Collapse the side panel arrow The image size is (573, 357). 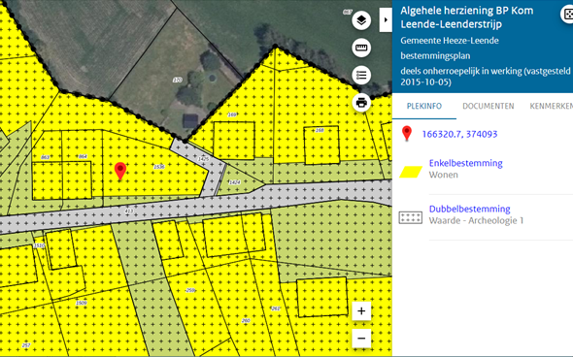tap(386, 20)
